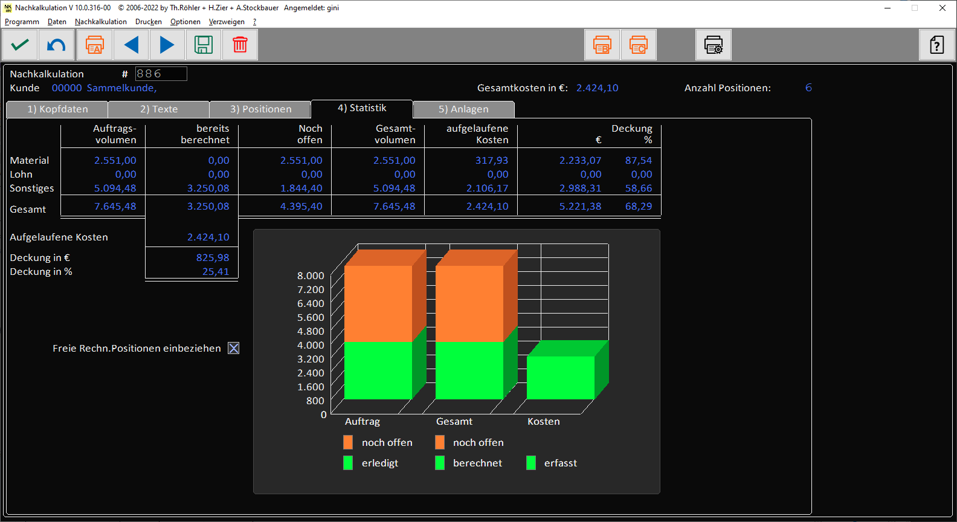
Task: Select the 5) Anlagen tab
Action: point(463,109)
